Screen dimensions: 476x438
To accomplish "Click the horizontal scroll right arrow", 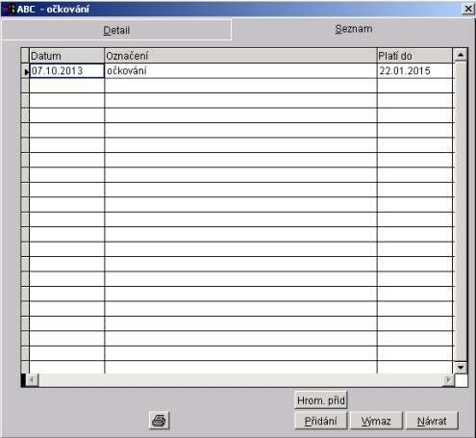I will pos(448,380).
